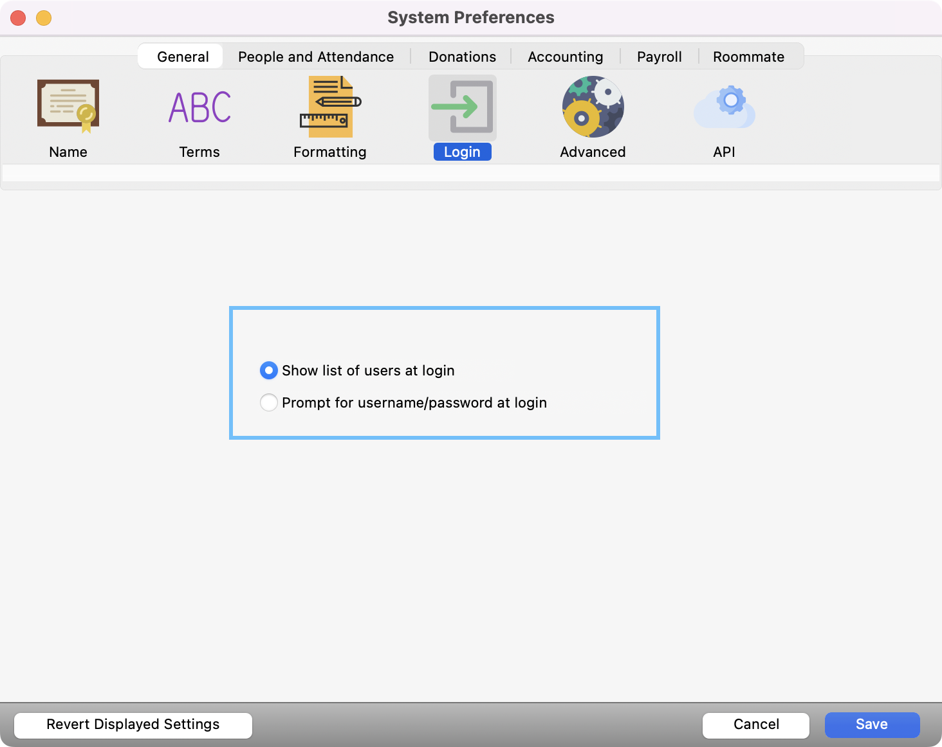Open the Name certificate icon
The width and height of the screenshot is (942, 747).
(x=68, y=106)
